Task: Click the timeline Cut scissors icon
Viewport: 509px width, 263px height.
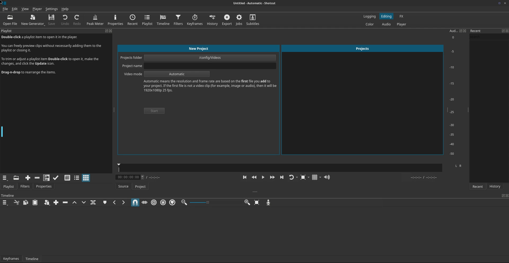Action: (x=16, y=203)
